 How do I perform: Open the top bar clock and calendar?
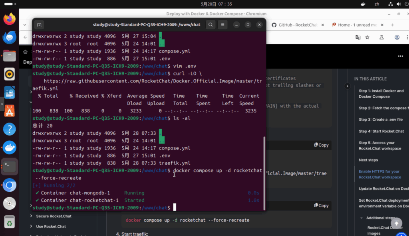216,4
